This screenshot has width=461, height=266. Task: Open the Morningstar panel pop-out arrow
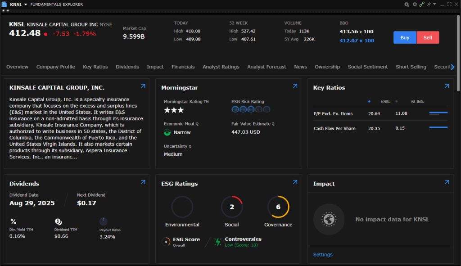point(295,86)
